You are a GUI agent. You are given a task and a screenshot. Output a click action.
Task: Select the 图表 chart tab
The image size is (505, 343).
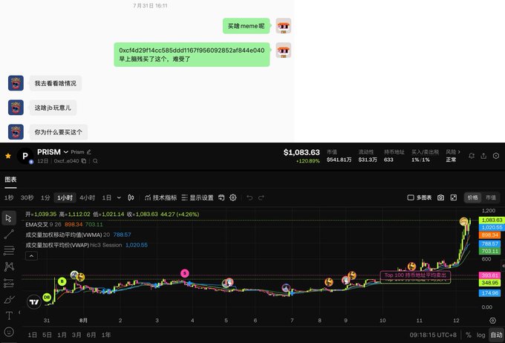tap(10, 180)
